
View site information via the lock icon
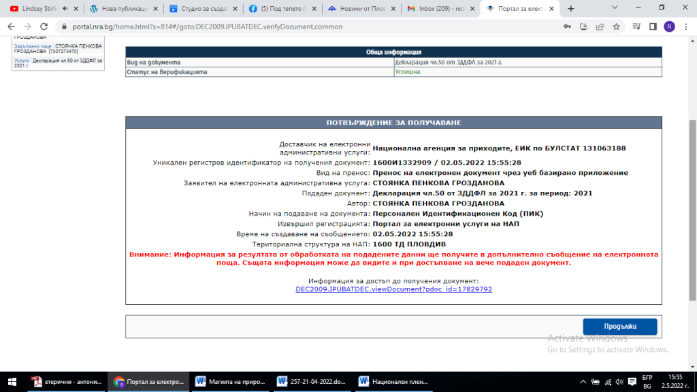click(x=64, y=27)
